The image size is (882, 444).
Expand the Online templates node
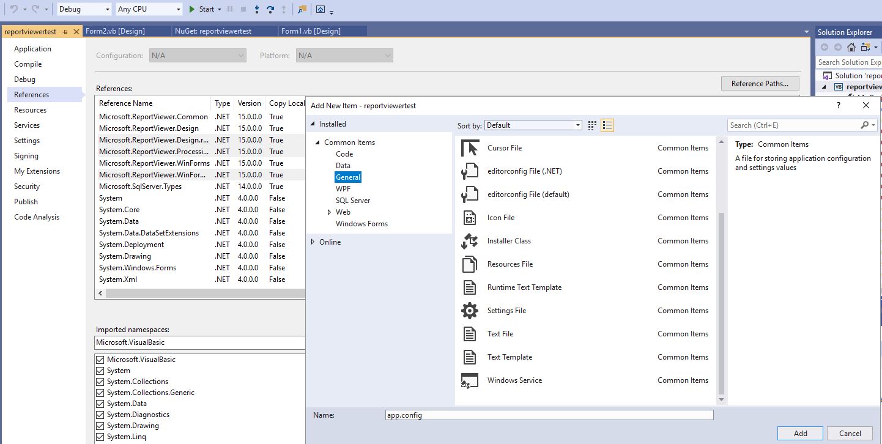click(x=313, y=242)
